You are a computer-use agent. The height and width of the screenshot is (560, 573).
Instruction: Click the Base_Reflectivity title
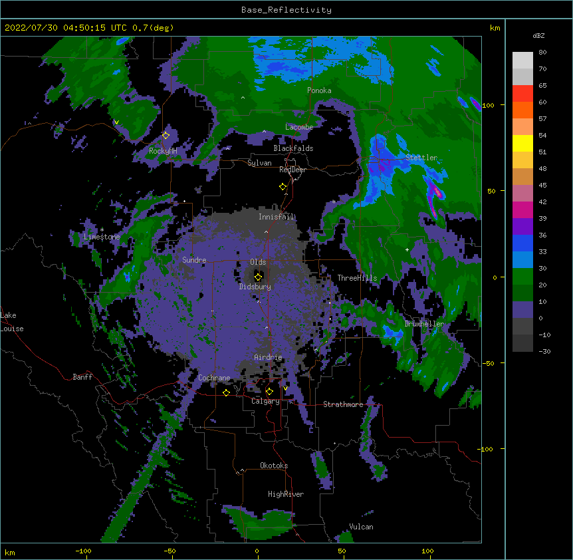286,10
